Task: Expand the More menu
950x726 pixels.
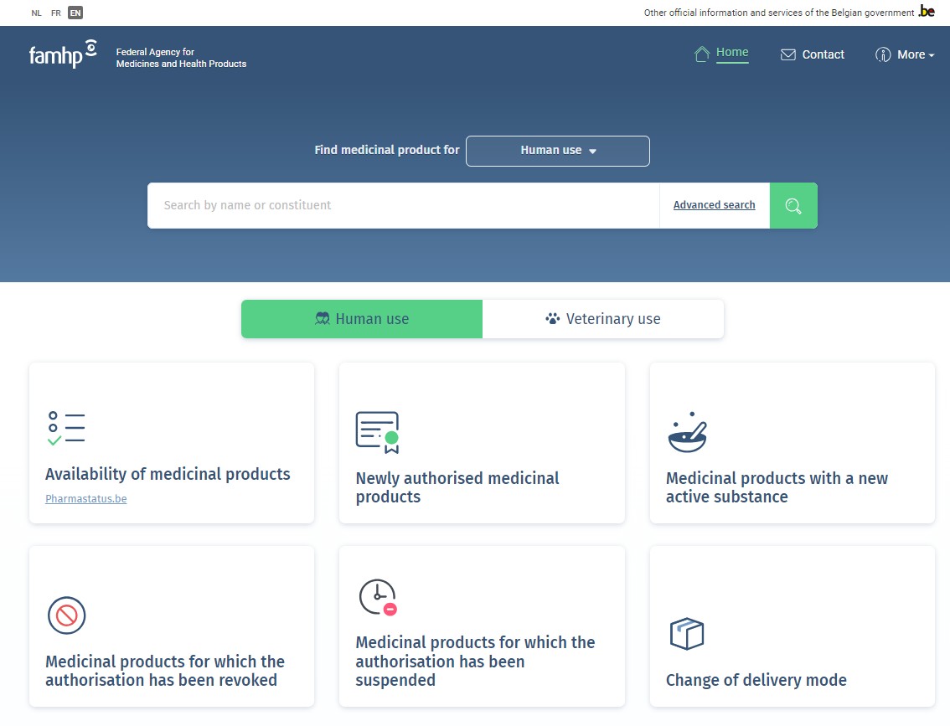Action: pos(915,54)
